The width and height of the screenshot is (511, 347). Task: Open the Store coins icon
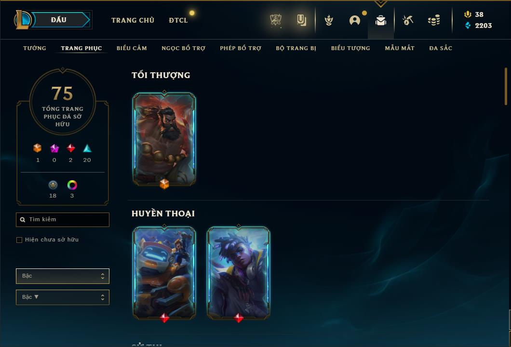[x=434, y=20]
